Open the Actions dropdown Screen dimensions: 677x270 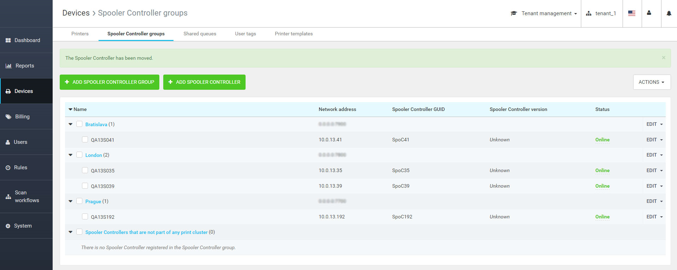(x=651, y=82)
